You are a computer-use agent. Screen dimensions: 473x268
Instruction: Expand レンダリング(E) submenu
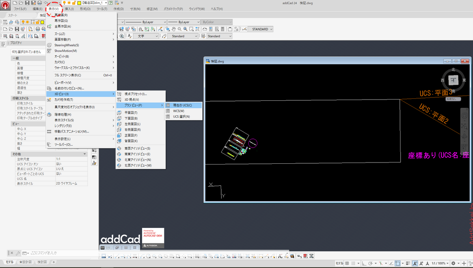click(x=81, y=126)
